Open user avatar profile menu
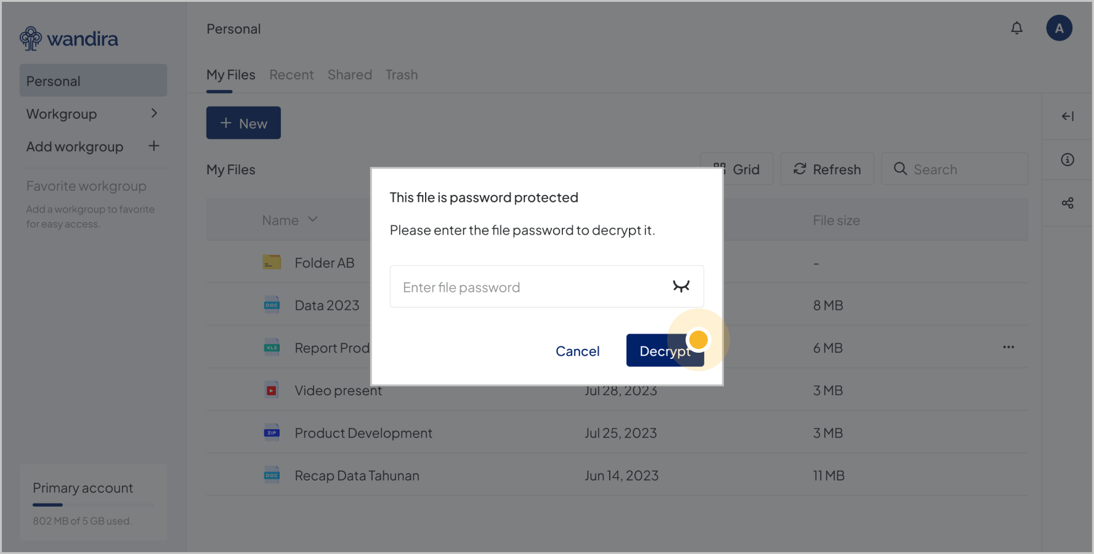The height and width of the screenshot is (554, 1094). (x=1059, y=28)
